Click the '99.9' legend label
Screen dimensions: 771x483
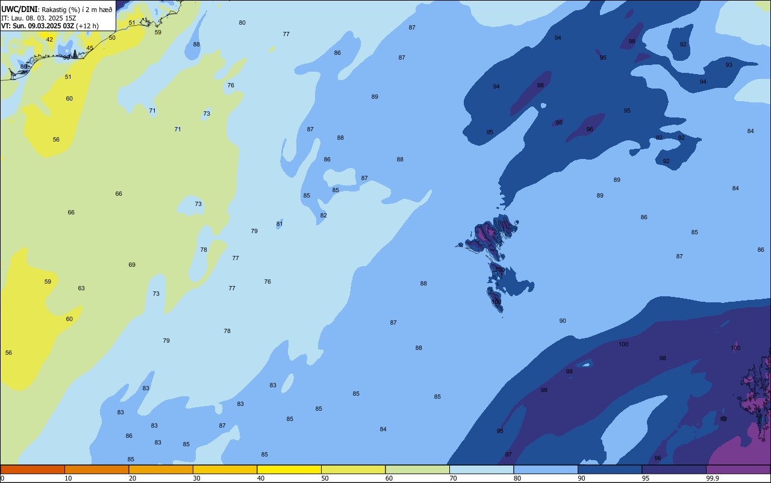[x=713, y=478]
